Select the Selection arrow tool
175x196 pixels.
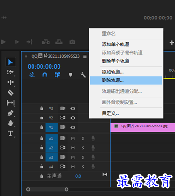tap(10, 62)
